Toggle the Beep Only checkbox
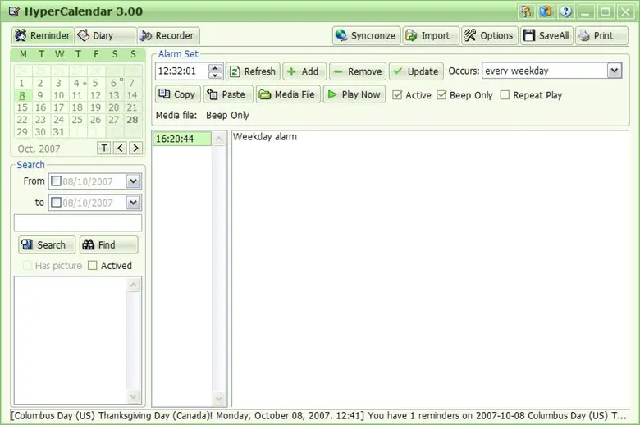The height and width of the screenshot is (425, 640). pyautogui.click(x=441, y=94)
